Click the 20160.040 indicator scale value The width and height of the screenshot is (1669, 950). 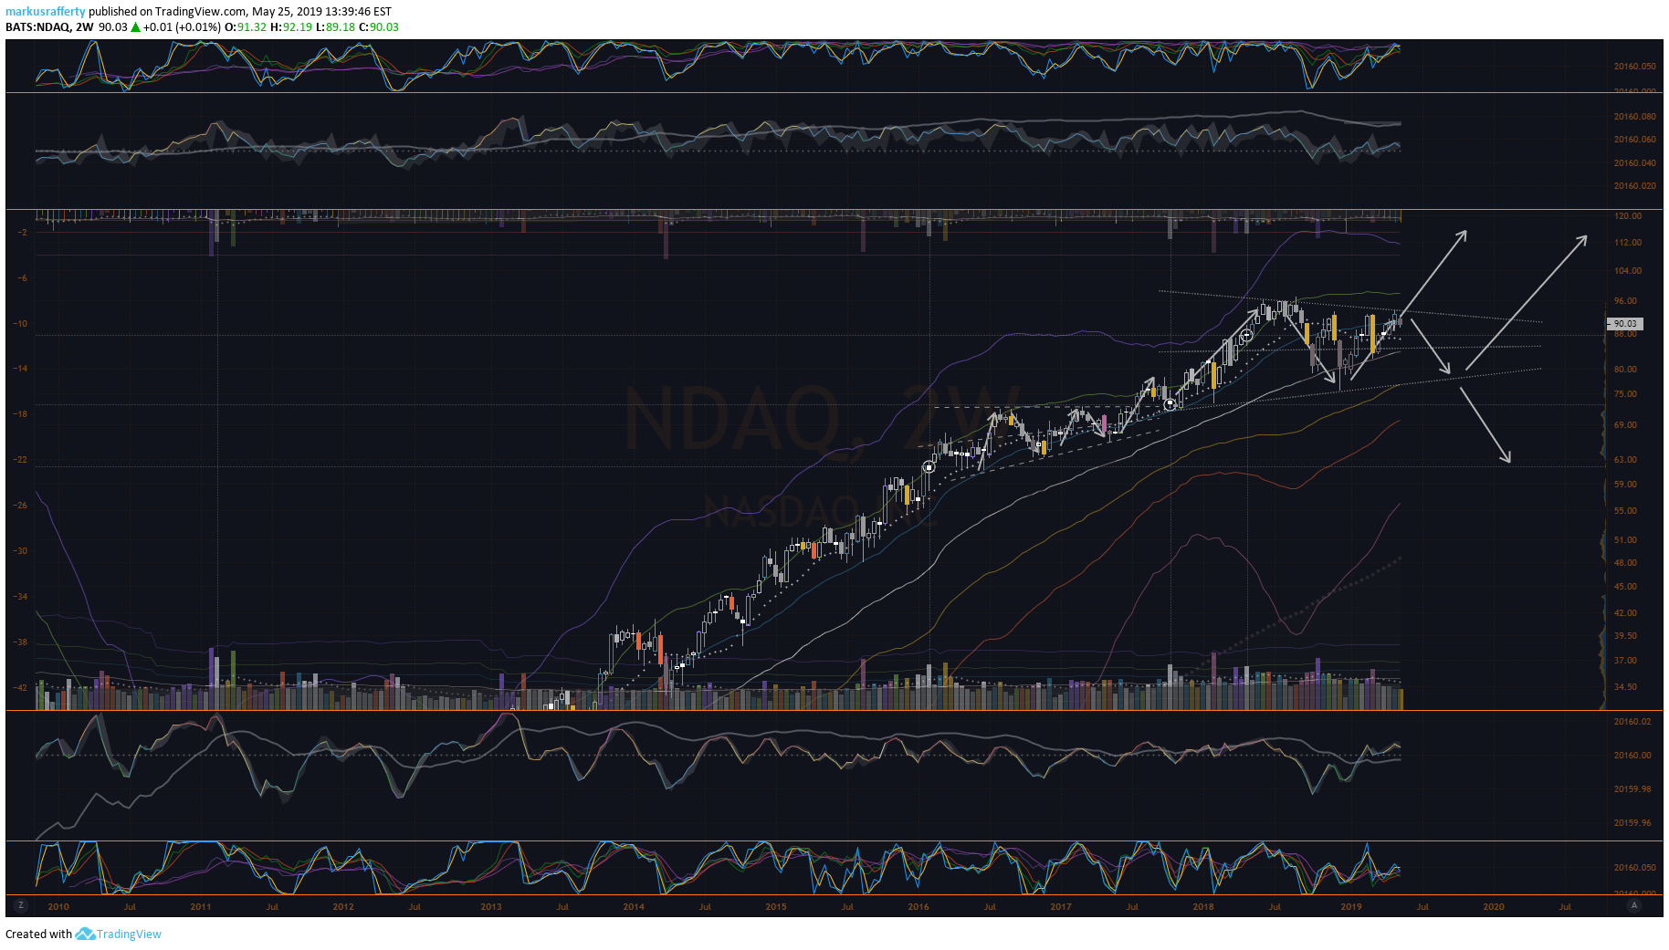pos(1634,162)
